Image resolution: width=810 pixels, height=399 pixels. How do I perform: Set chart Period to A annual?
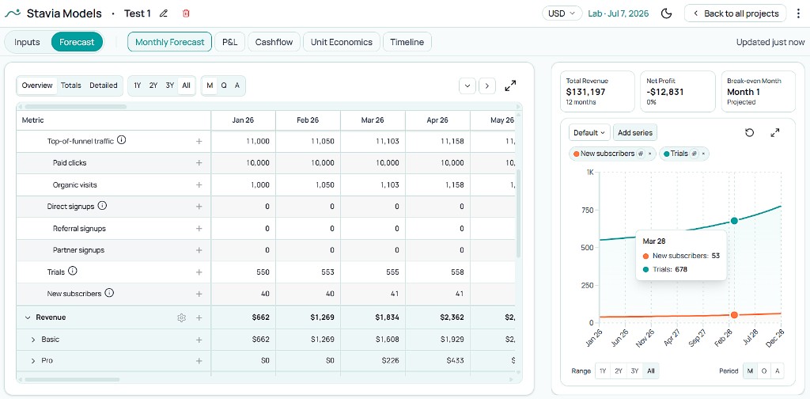777,370
